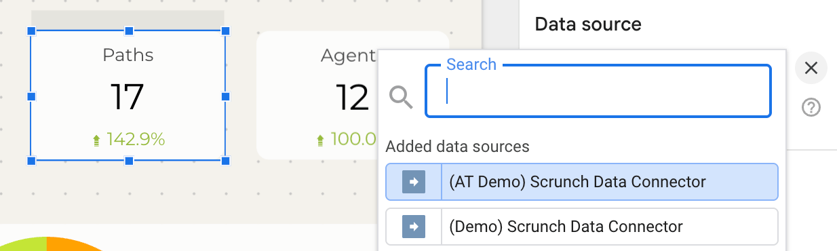Screen dimensions: 837x251
Task: Close the data source picker panel
Action: [x=811, y=68]
